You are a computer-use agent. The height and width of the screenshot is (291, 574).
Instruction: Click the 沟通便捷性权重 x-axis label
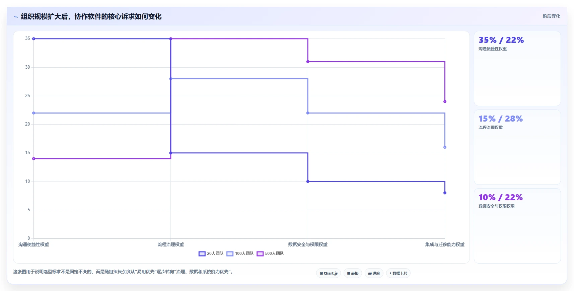[x=33, y=245]
